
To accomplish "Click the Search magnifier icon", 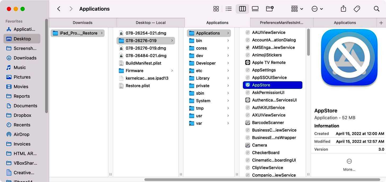I will (376, 9).
